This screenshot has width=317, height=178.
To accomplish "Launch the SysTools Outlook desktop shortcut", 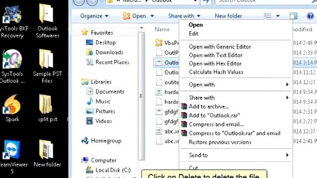I will [12, 67].
